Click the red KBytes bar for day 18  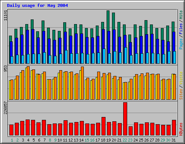click(x=103, y=126)
